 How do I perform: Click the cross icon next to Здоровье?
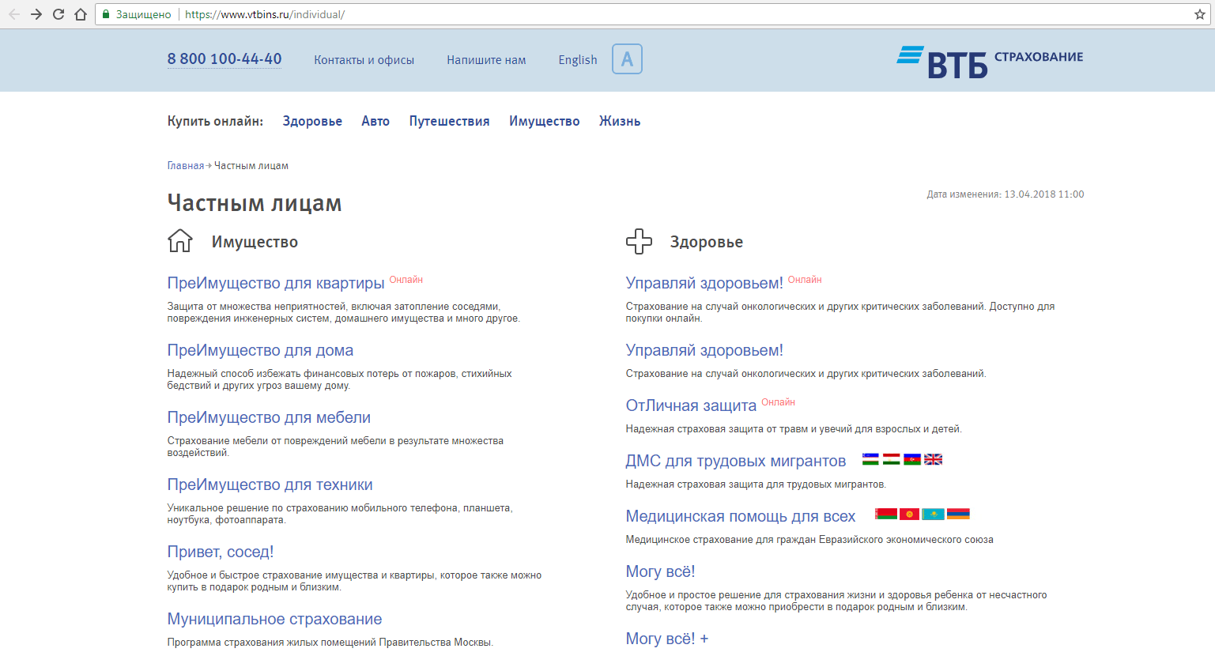click(x=639, y=241)
